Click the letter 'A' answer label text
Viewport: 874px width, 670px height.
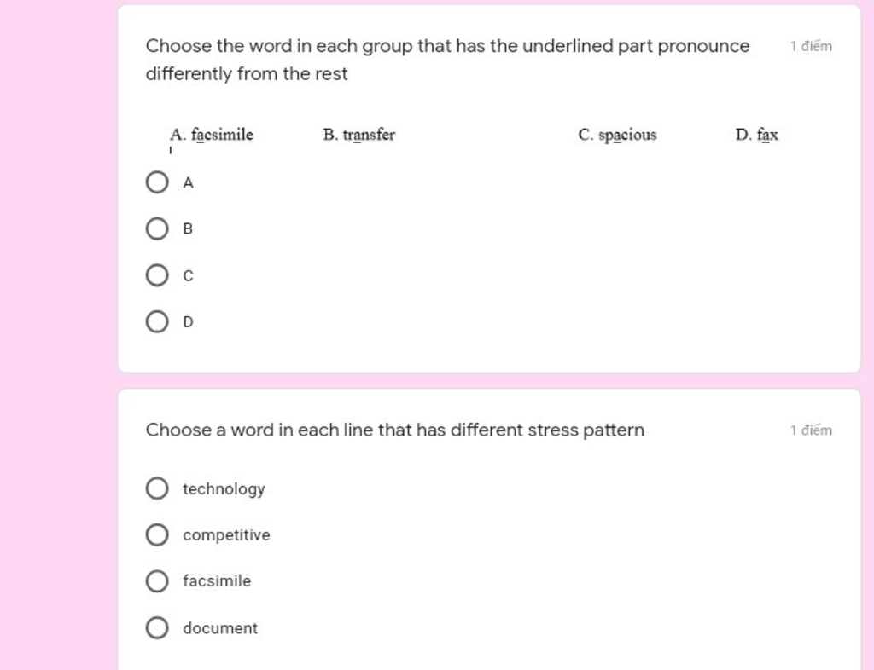coord(189,183)
